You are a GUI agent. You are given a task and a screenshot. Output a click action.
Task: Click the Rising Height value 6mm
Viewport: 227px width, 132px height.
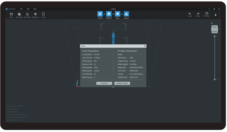[96, 68]
